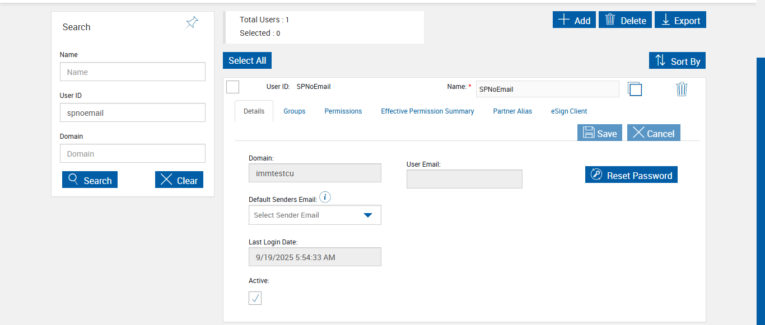Viewport: 765px width, 325px height.
Task: Export the user list
Action: pos(680,20)
